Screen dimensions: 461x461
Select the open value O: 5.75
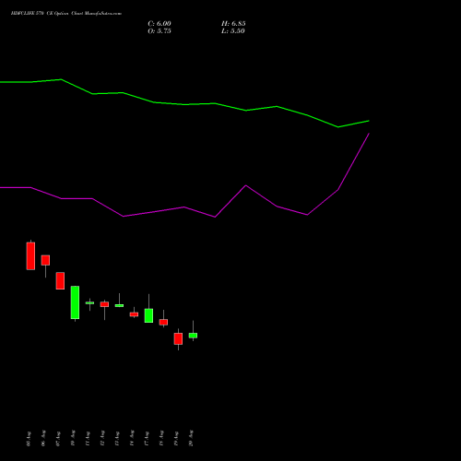pyautogui.click(x=160, y=31)
